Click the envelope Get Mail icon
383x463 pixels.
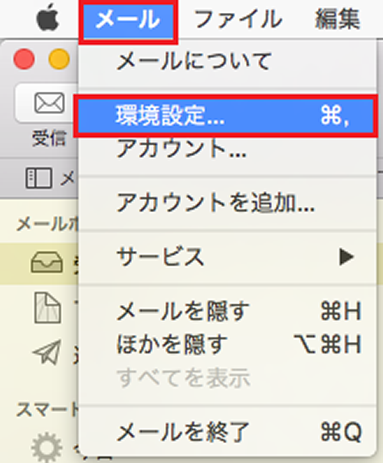point(49,103)
